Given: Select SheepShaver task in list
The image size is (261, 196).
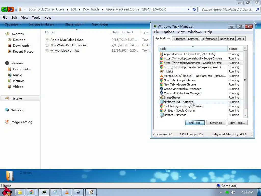Looking at the screenshot, I should pos(201,97).
